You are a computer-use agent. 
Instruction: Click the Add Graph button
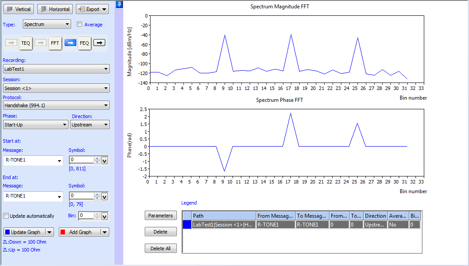pos(80,232)
